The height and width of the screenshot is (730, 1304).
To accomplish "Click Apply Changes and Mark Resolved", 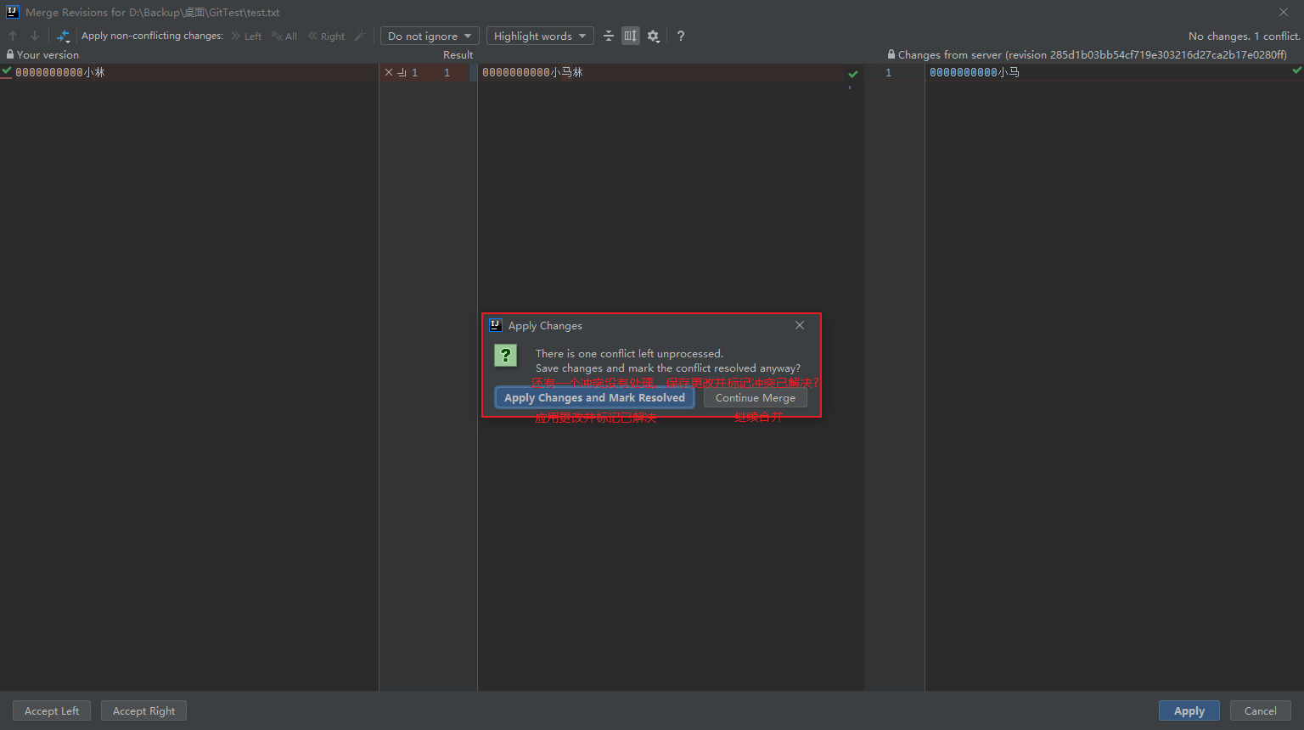I will coord(594,397).
